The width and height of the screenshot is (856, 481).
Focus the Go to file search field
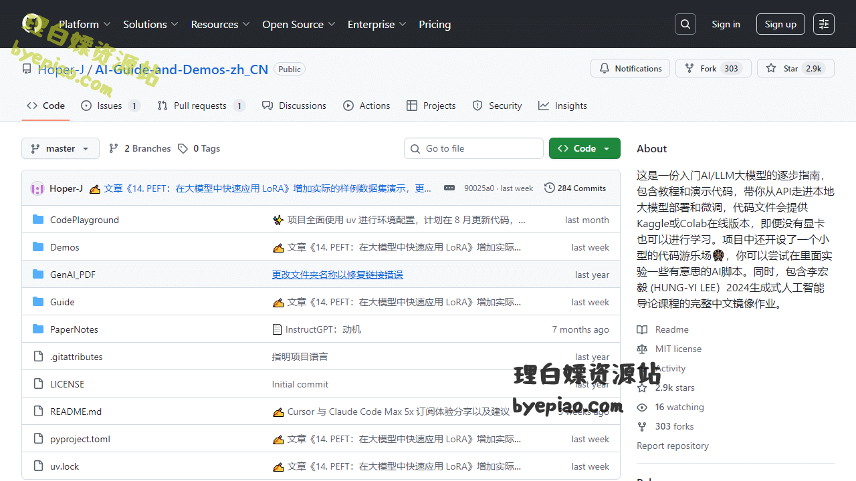click(x=473, y=148)
